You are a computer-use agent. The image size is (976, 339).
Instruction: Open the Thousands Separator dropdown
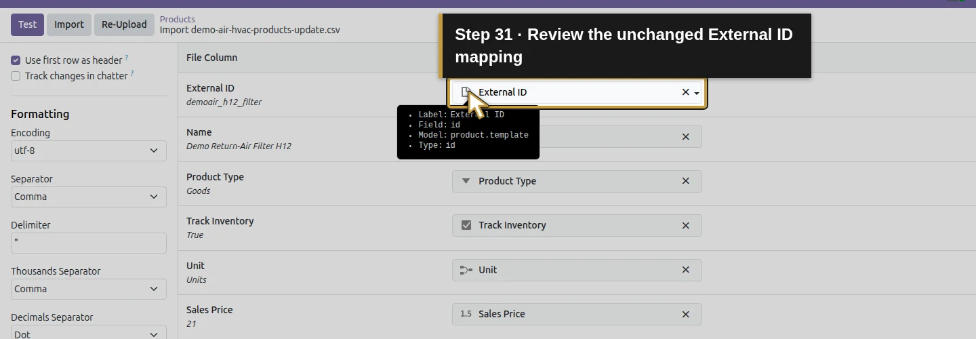click(x=89, y=289)
